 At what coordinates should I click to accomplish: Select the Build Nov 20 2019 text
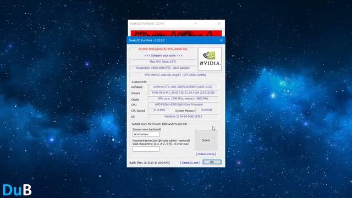click(x=150, y=163)
